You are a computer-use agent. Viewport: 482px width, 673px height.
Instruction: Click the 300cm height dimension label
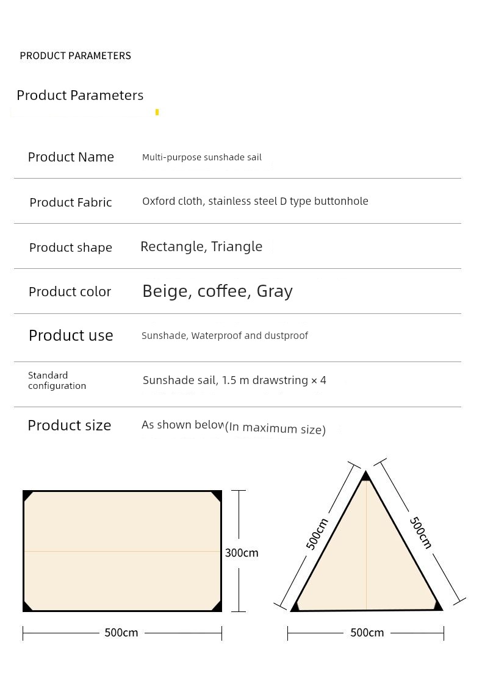coord(242,553)
